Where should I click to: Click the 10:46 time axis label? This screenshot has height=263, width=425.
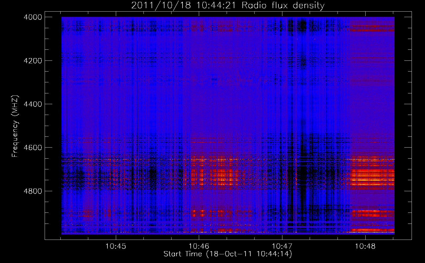coord(199,246)
